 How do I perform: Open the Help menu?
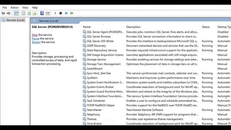coord(35,8)
